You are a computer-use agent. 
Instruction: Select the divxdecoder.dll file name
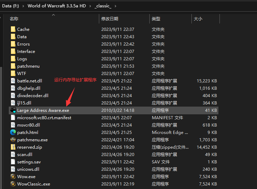[x=33, y=96]
